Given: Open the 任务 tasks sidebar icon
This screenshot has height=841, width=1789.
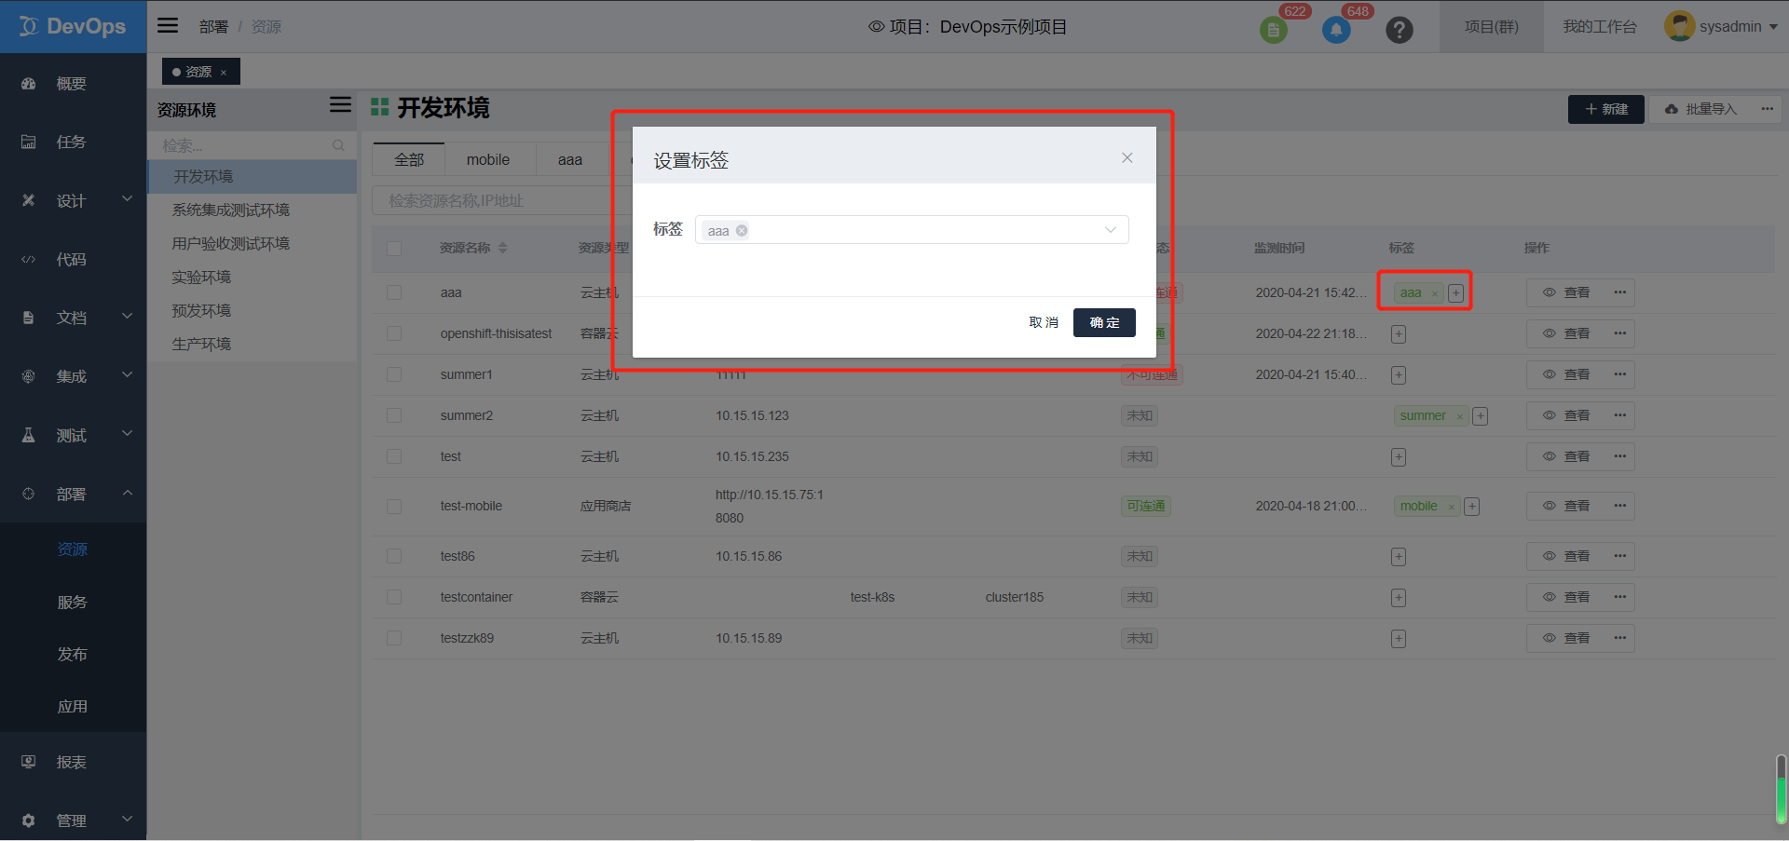Looking at the screenshot, I should [29, 142].
